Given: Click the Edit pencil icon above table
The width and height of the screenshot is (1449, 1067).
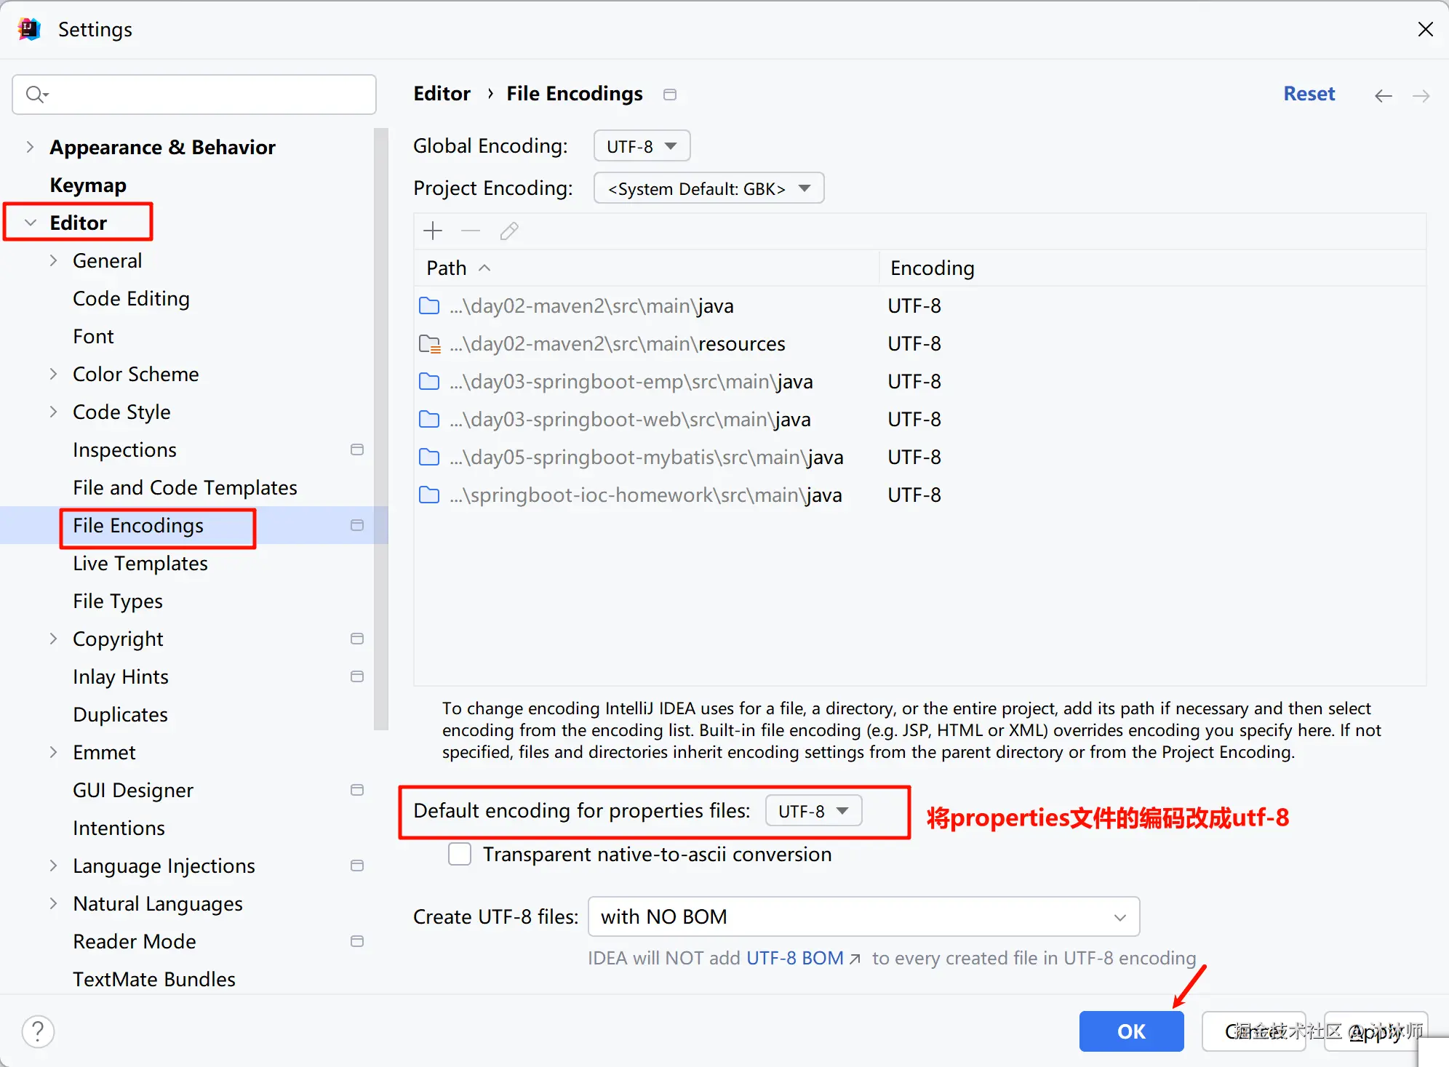Looking at the screenshot, I should (x=509, y=231).
